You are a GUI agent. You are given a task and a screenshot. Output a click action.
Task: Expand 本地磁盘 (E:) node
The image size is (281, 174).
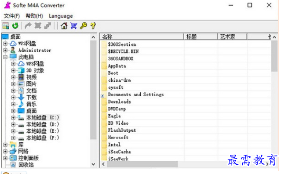[x=13, y=131]
